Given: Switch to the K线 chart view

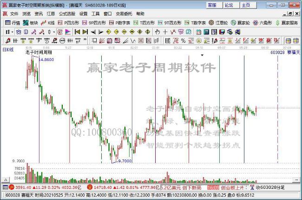Looking at the screenshot, I should click(48, 23).
